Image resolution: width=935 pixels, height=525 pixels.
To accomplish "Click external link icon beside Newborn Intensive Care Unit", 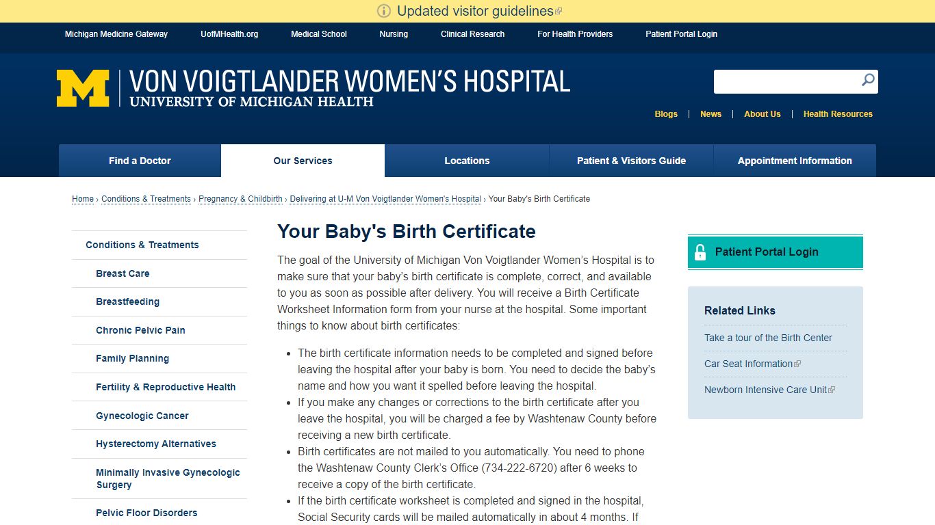I will (x=832, y=390).
